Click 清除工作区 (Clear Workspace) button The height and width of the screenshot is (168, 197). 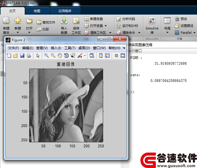point(95,33)
